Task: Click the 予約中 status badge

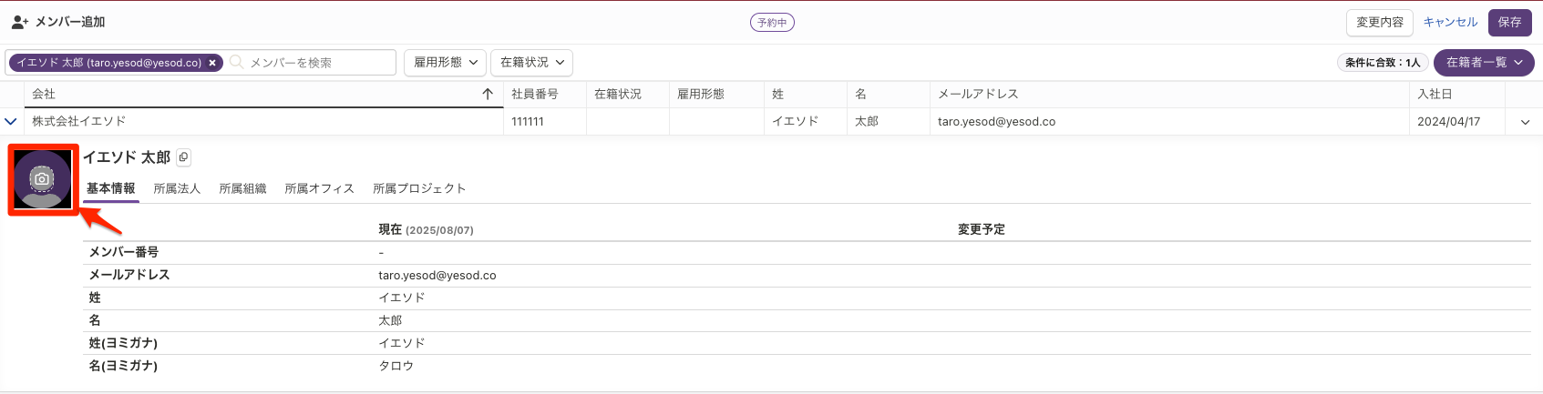Action: (x=772, y=23)
